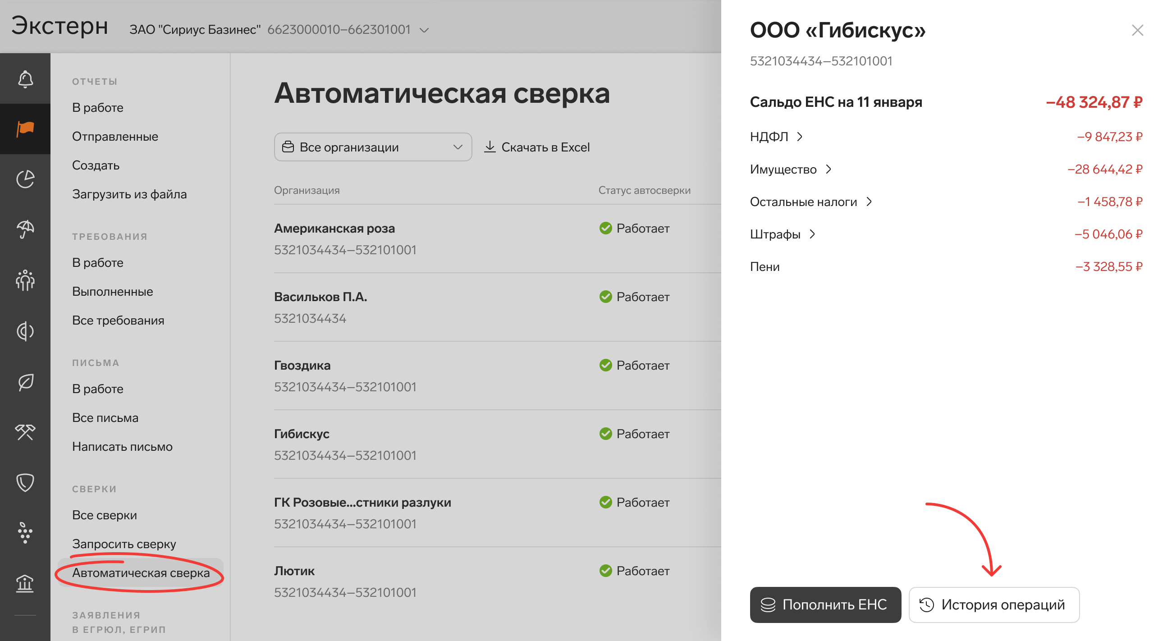
Task: Select Загрузить из файла
Action: [x=129, y=194]
